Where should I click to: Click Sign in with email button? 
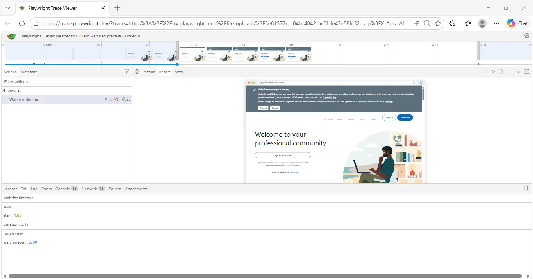pyautogui.click(x=283, y=155)
